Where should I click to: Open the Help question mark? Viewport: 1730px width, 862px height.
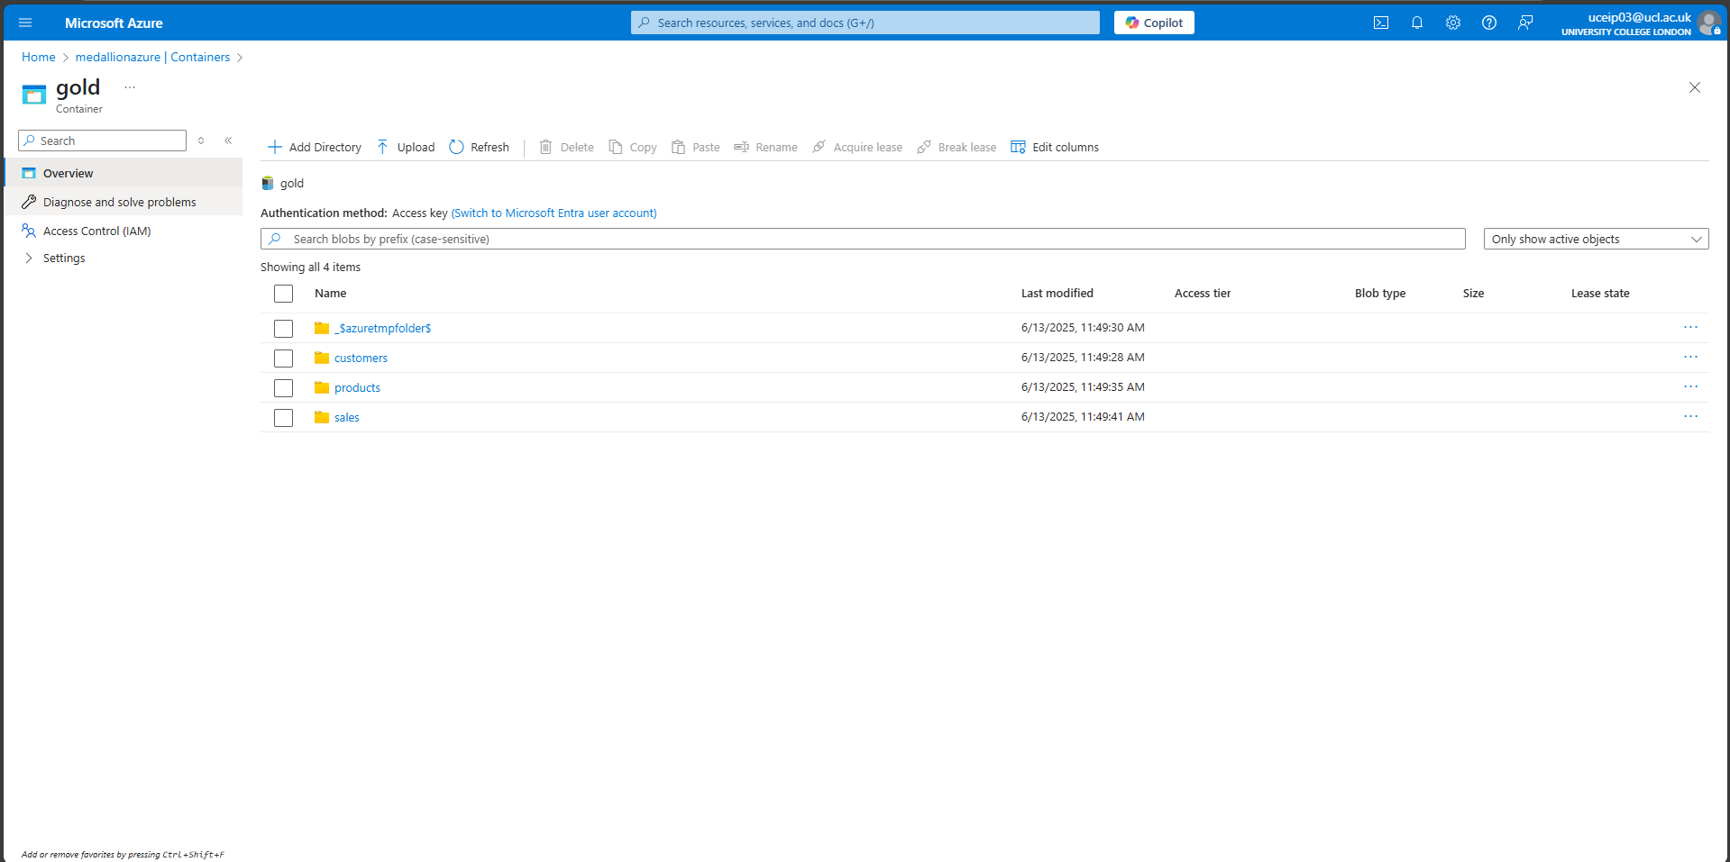coord(1489,23)
